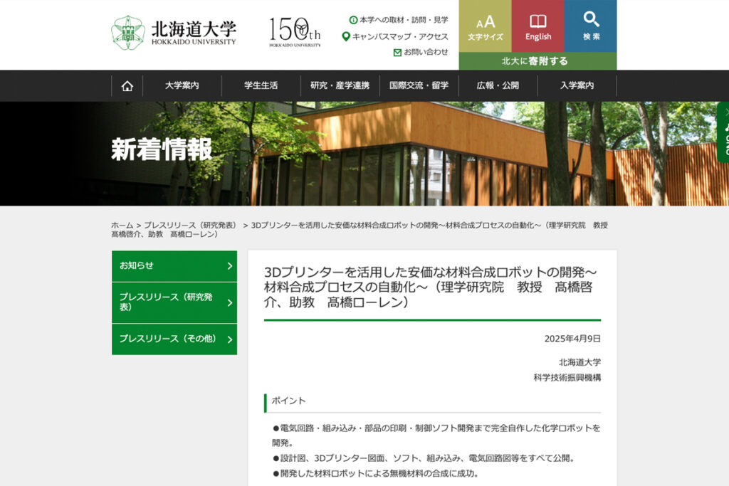The image size is (729, 486).
Task: Open 国際交流・留学 navigation menu
Action: (419, 86)
